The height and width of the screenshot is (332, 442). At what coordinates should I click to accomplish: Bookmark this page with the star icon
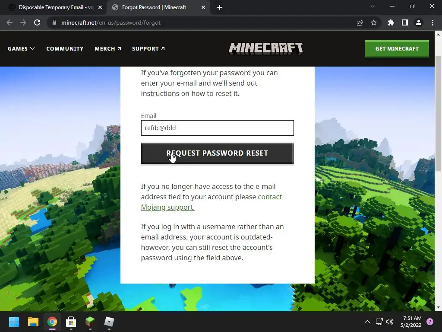[x=374, y=22]
